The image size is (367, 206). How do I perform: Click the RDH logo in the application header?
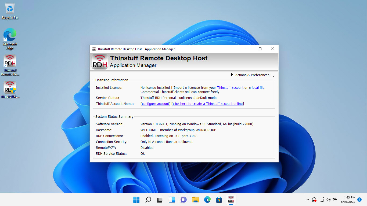(x=99, y=61)
